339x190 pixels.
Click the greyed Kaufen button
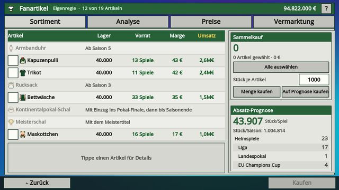[x=302, y=183]
